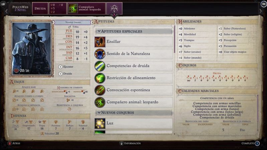Click the leopardo companion icon in list

click(x=100, y=102)
